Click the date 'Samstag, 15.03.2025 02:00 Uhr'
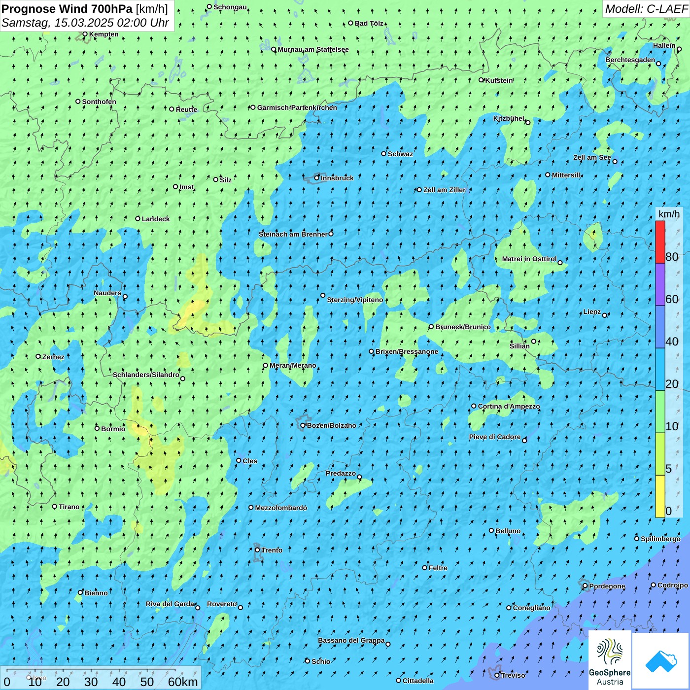The width and height of the screenshot is (690, 690). click(85, 23)
